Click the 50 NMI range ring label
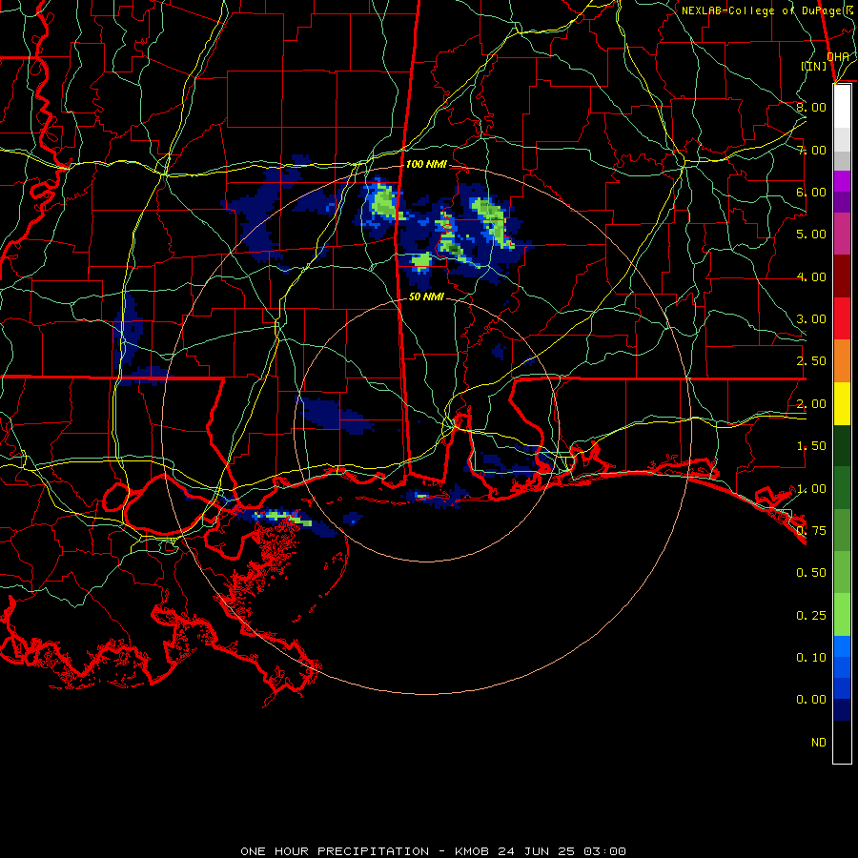The width and height of the screenshot is (858, 858). (427, 296)
